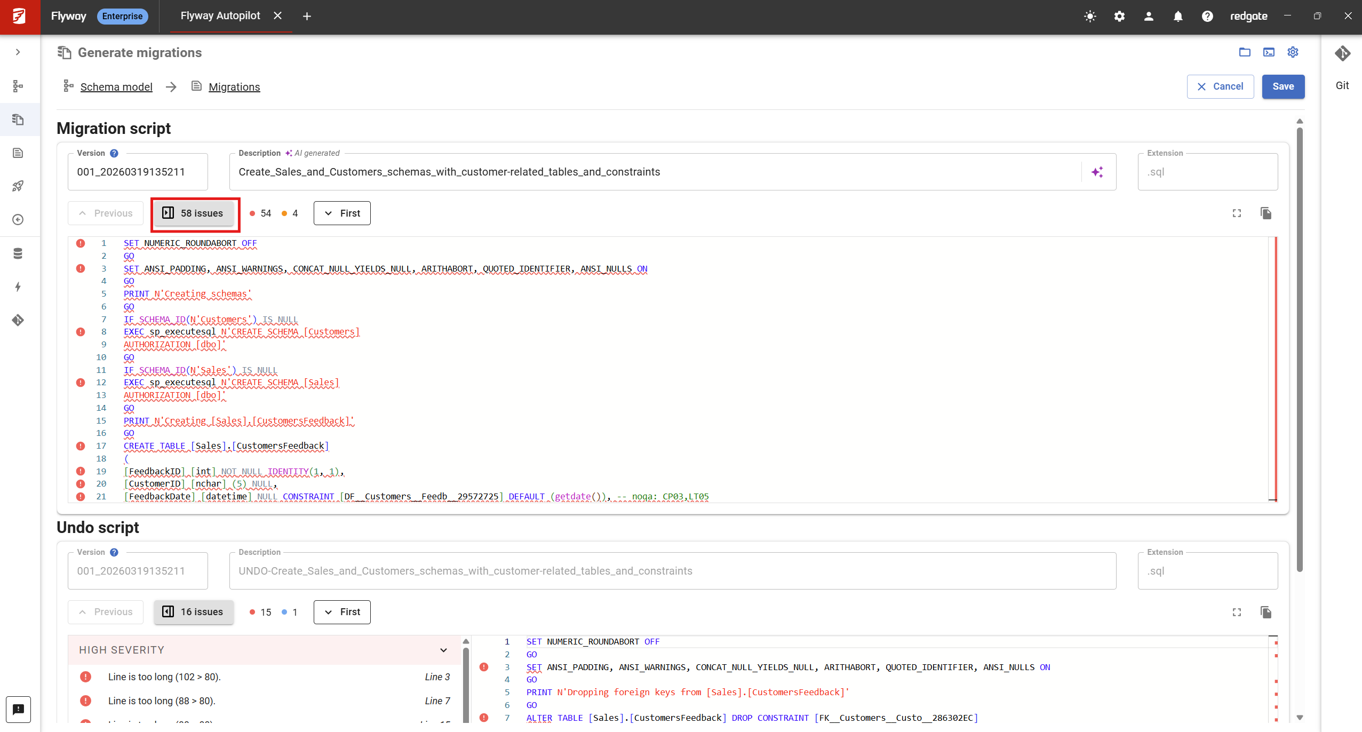Open the First dropdown in migration script

[x=342, y=213]
